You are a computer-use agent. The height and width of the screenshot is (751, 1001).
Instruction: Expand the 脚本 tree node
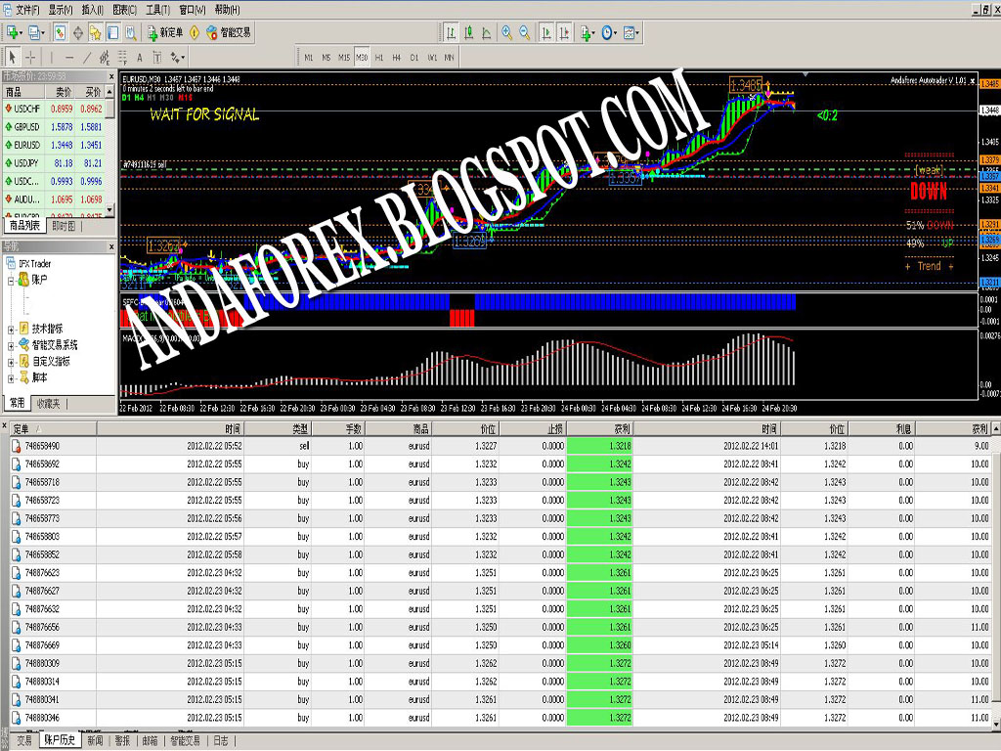click(x=11, y=378)
